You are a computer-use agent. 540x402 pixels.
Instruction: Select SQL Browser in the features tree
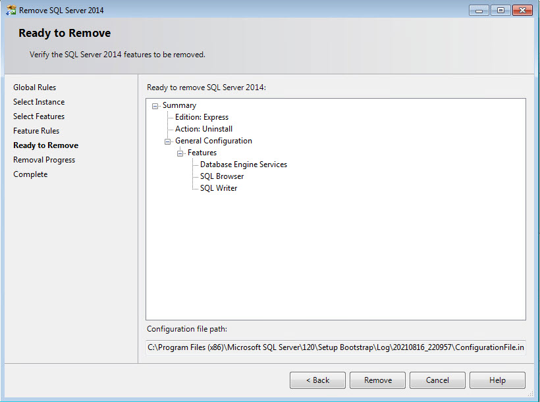pos(222,176)
